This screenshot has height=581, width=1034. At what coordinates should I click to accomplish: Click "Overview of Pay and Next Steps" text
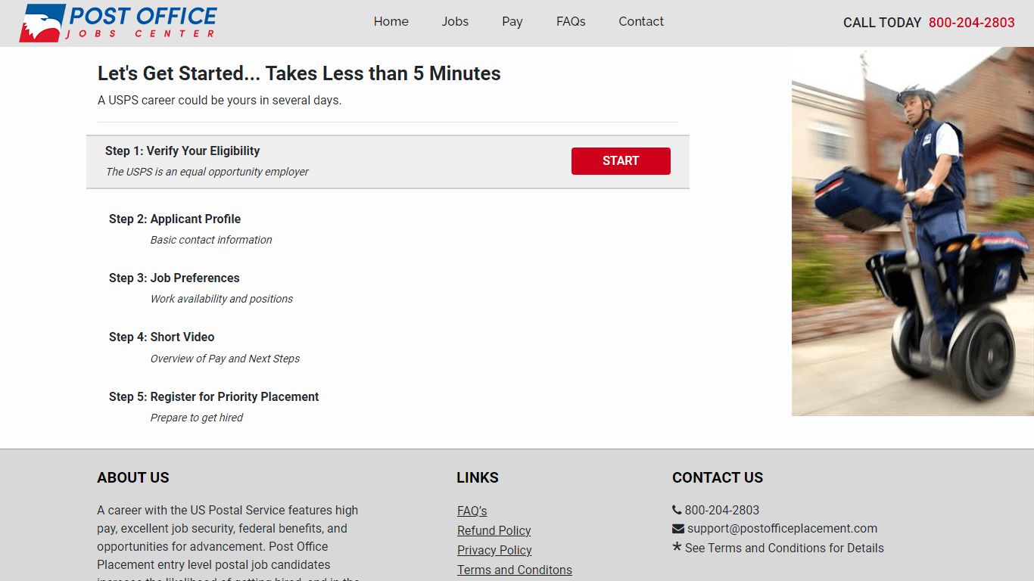[225, 359]
